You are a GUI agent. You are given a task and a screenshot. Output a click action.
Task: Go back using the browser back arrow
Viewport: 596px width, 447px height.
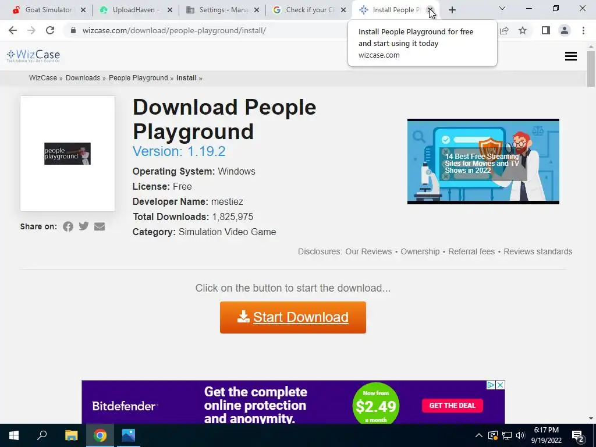[x=13, y=30]
